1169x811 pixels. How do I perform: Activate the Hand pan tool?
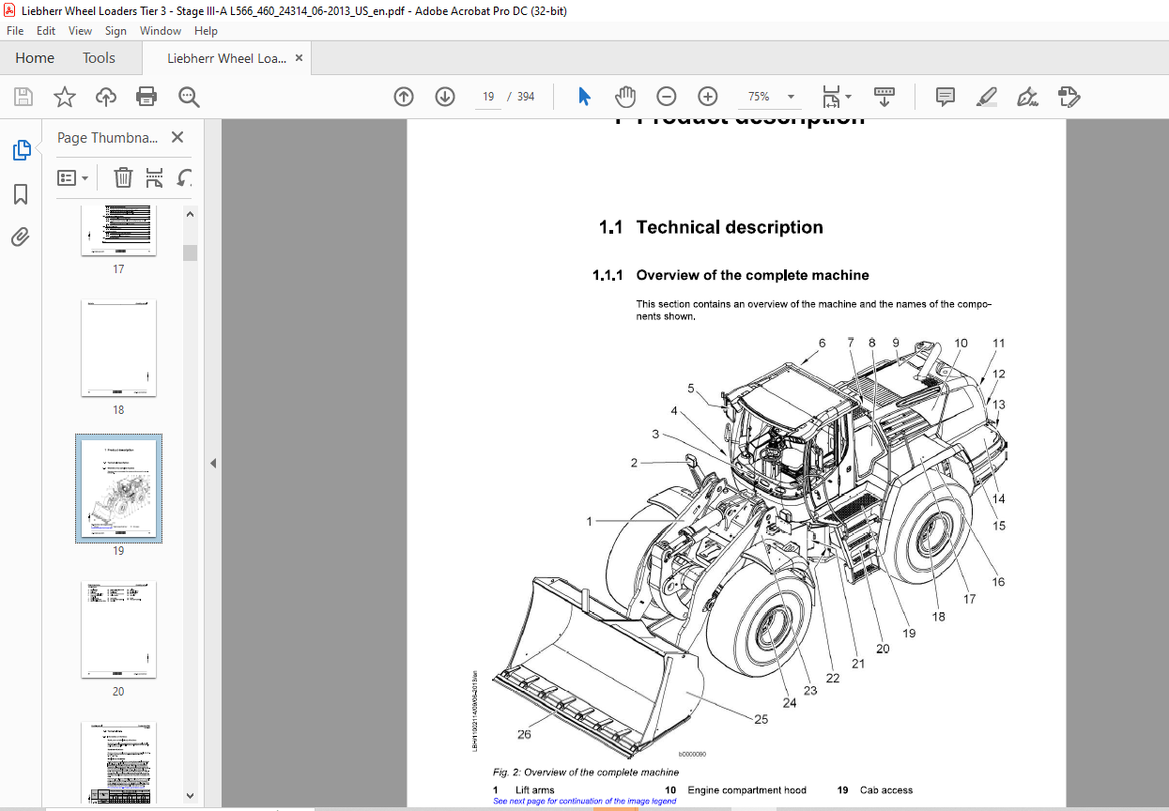(625, 97)
